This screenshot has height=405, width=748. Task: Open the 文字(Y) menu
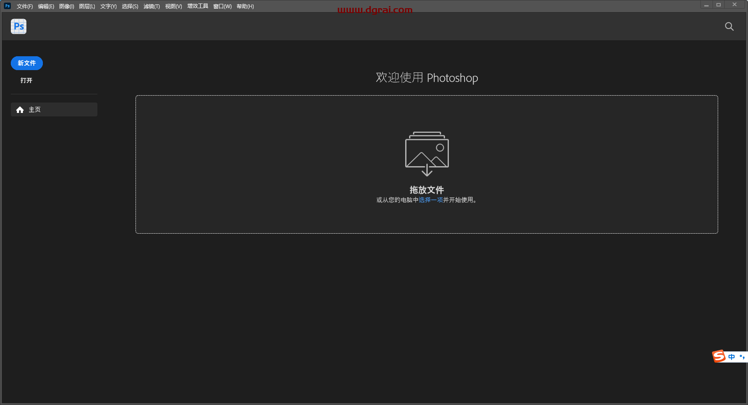click(x=109, y=6)
